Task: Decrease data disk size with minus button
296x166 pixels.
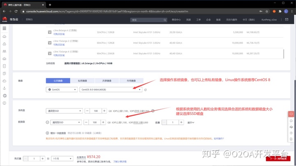Action: 86,122
